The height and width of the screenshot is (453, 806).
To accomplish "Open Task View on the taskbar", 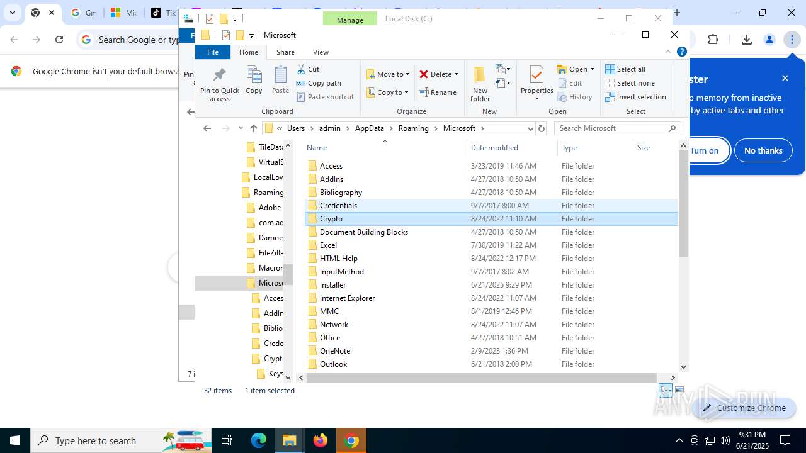I will [227, 440].
